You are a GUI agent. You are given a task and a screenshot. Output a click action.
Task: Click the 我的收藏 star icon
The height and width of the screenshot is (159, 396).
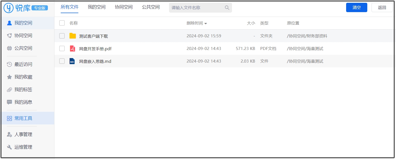tap(9, 77)
